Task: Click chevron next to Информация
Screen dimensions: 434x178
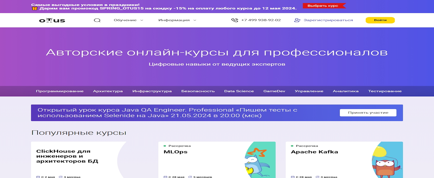Action: pos(195,20)
